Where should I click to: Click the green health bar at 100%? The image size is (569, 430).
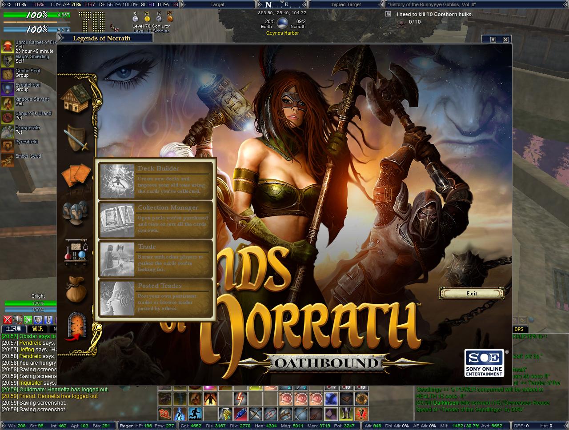30,15
